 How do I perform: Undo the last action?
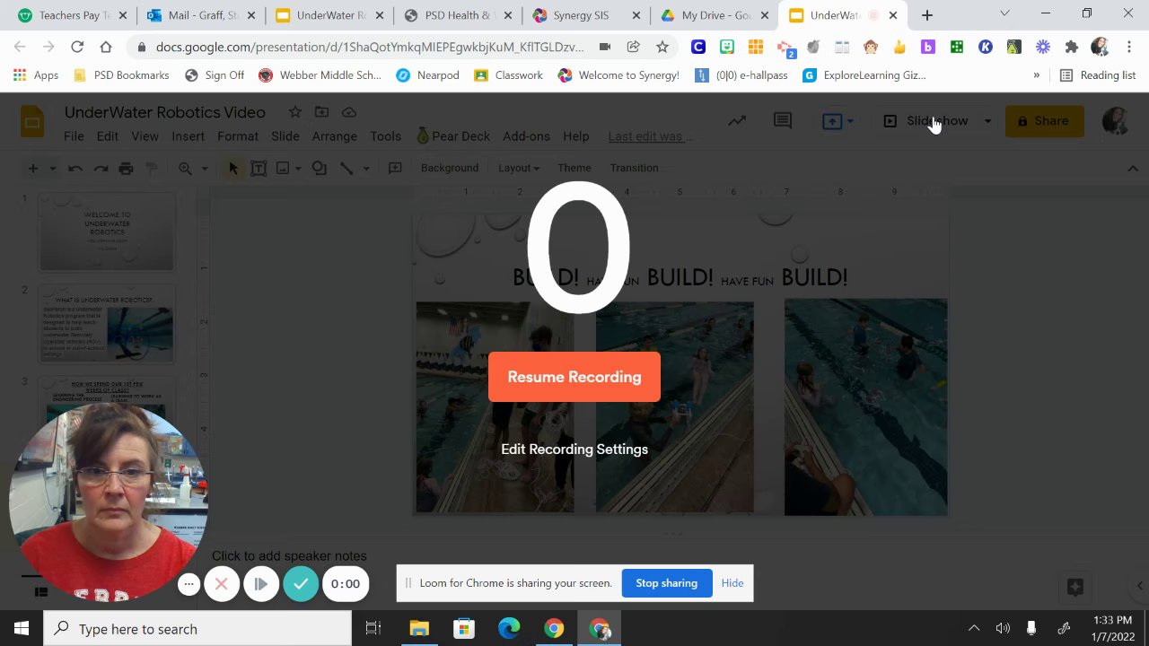click(x=75, y=168)
